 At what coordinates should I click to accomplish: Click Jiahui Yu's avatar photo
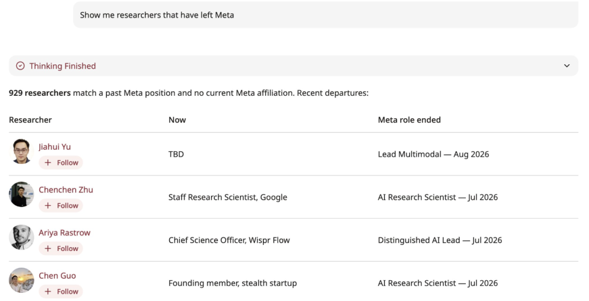[x=21, y=151]
